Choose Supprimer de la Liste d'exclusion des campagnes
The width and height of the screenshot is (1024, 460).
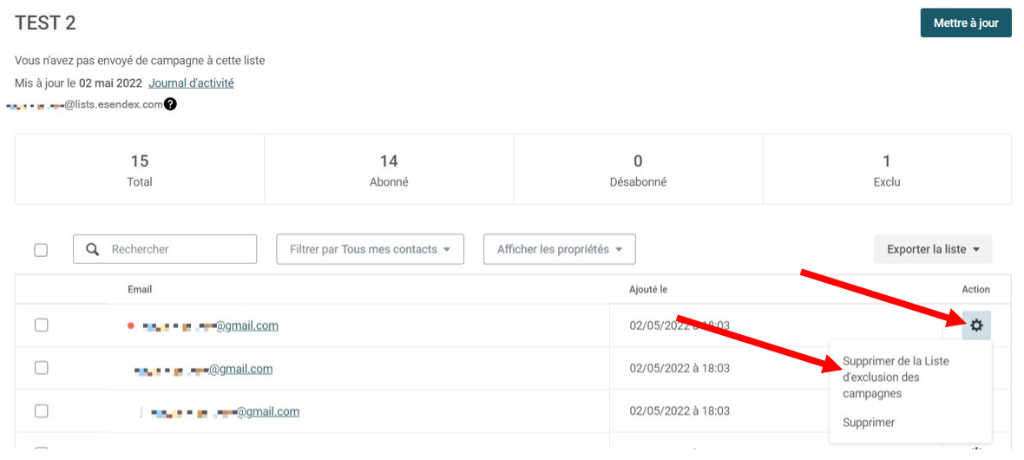tap(896, 377)
